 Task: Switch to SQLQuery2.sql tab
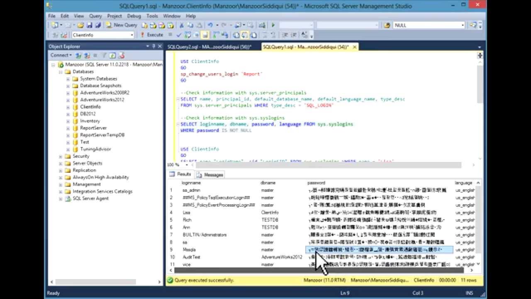click(209, 47)
